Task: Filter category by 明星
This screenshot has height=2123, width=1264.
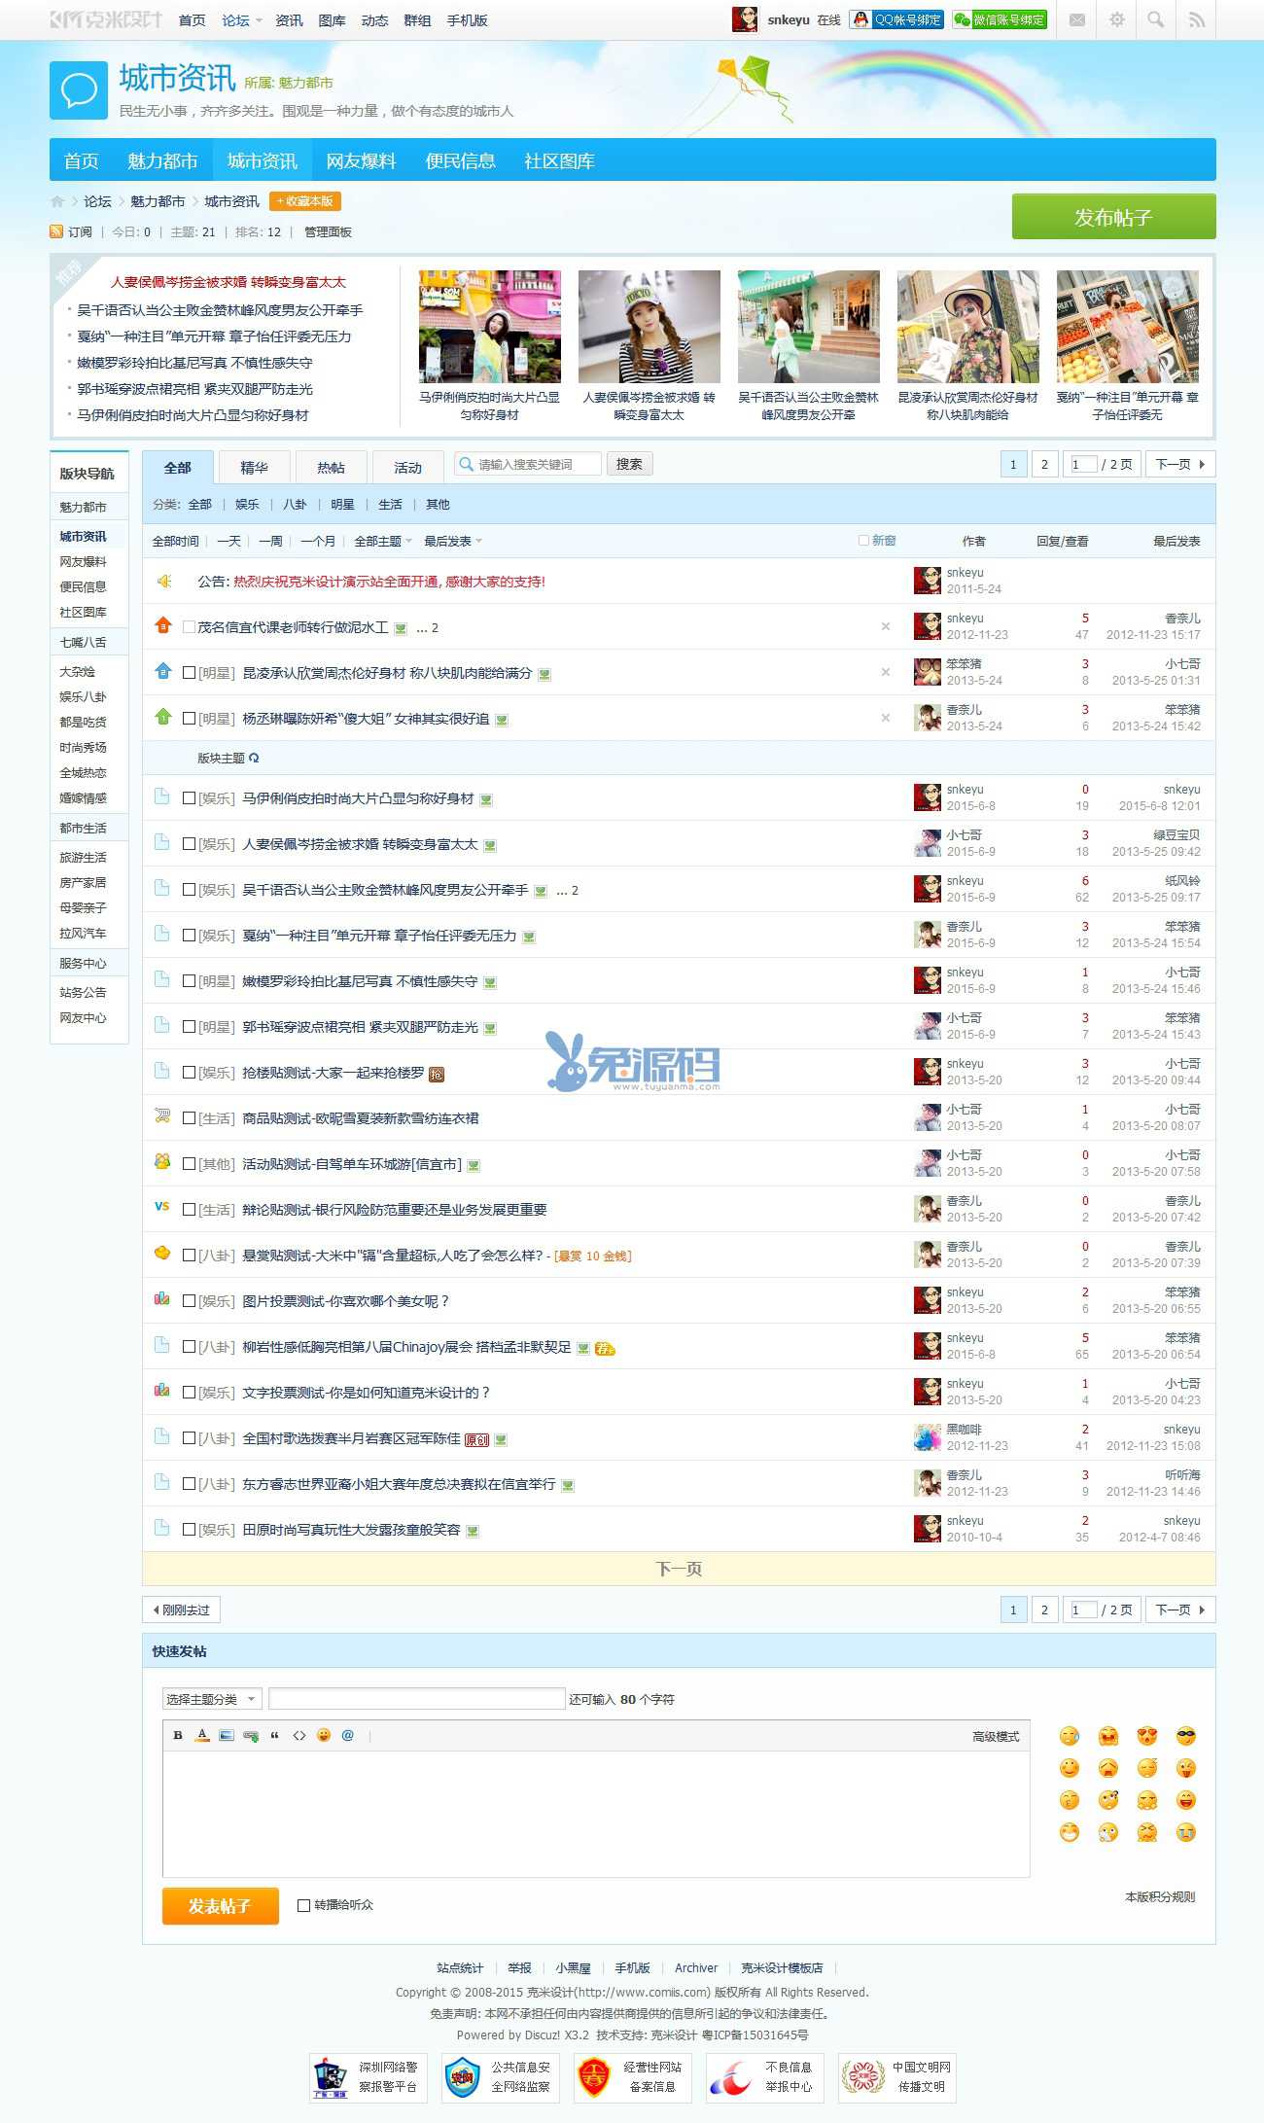Action: 342,504
